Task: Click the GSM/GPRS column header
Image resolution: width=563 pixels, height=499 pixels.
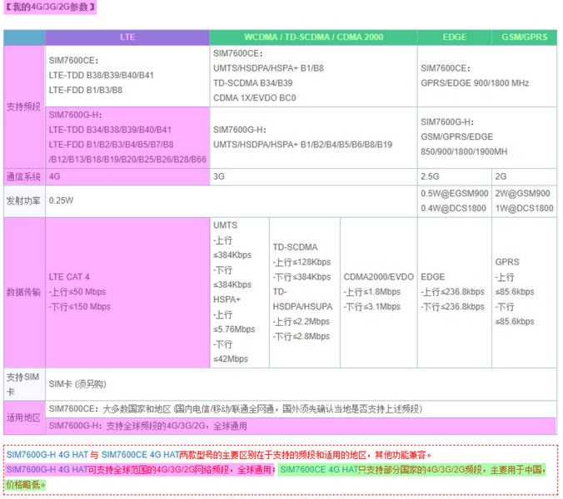Action: (524, 37)
